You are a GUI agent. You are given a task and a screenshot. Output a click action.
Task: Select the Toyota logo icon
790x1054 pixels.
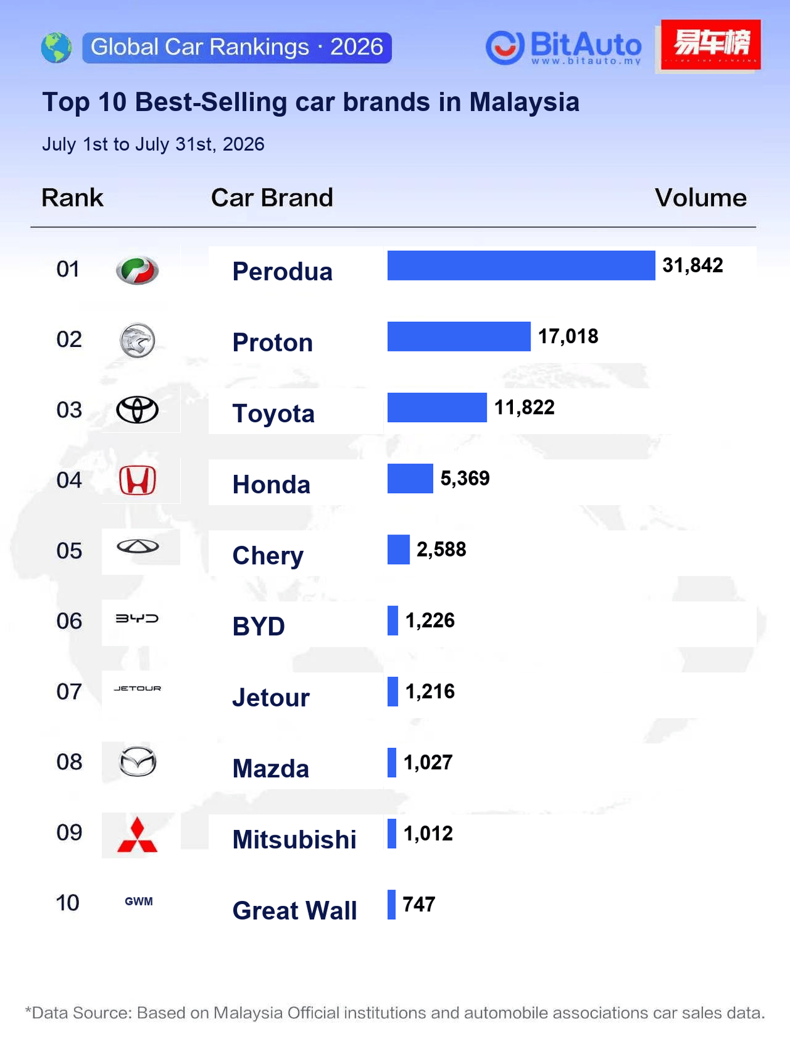[x=137, y=410]
